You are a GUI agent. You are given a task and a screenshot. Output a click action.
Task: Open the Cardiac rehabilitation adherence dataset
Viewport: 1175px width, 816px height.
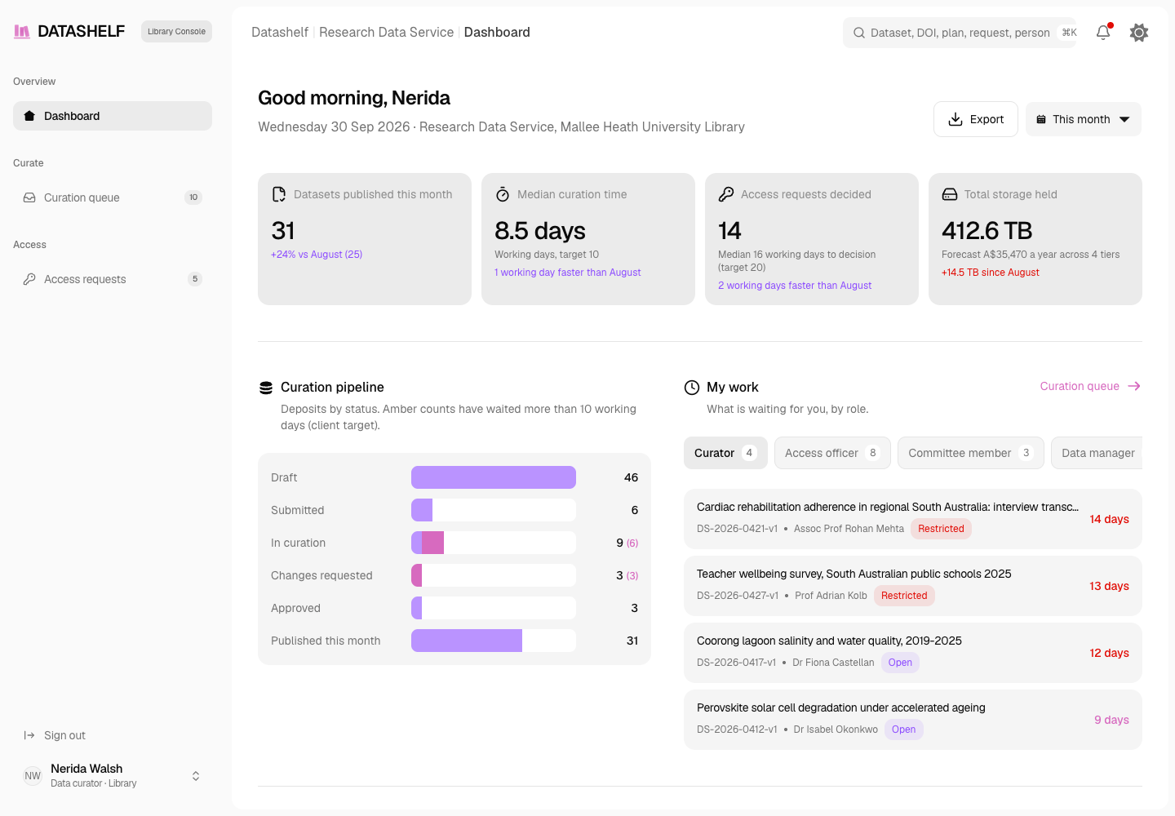point(913,519)
